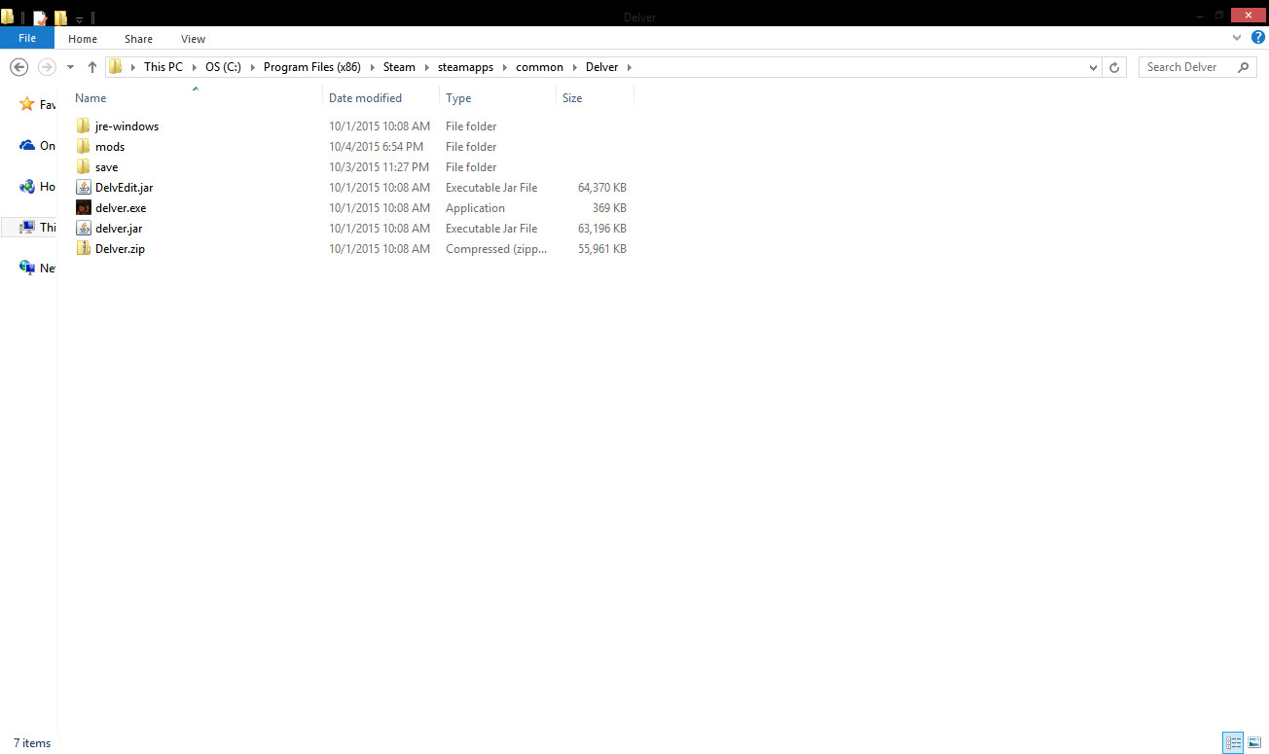
Task: Click the Forward navigation arrow
Action: click(x=46, y=67)
